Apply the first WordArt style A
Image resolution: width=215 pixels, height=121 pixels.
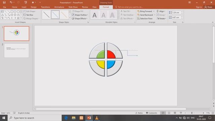tap(94, 15)
